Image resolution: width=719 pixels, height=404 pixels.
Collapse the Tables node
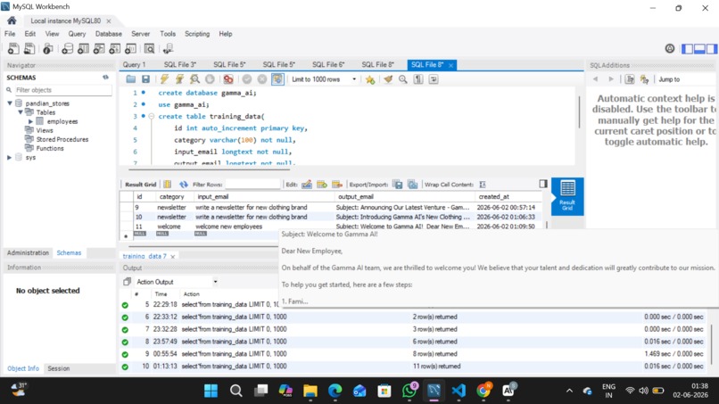coord(21,111)
